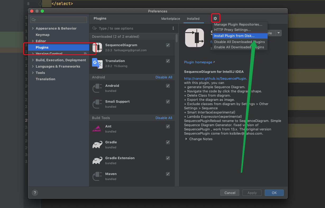Open the SequenceDiagram plugin icon

[97, 48]
